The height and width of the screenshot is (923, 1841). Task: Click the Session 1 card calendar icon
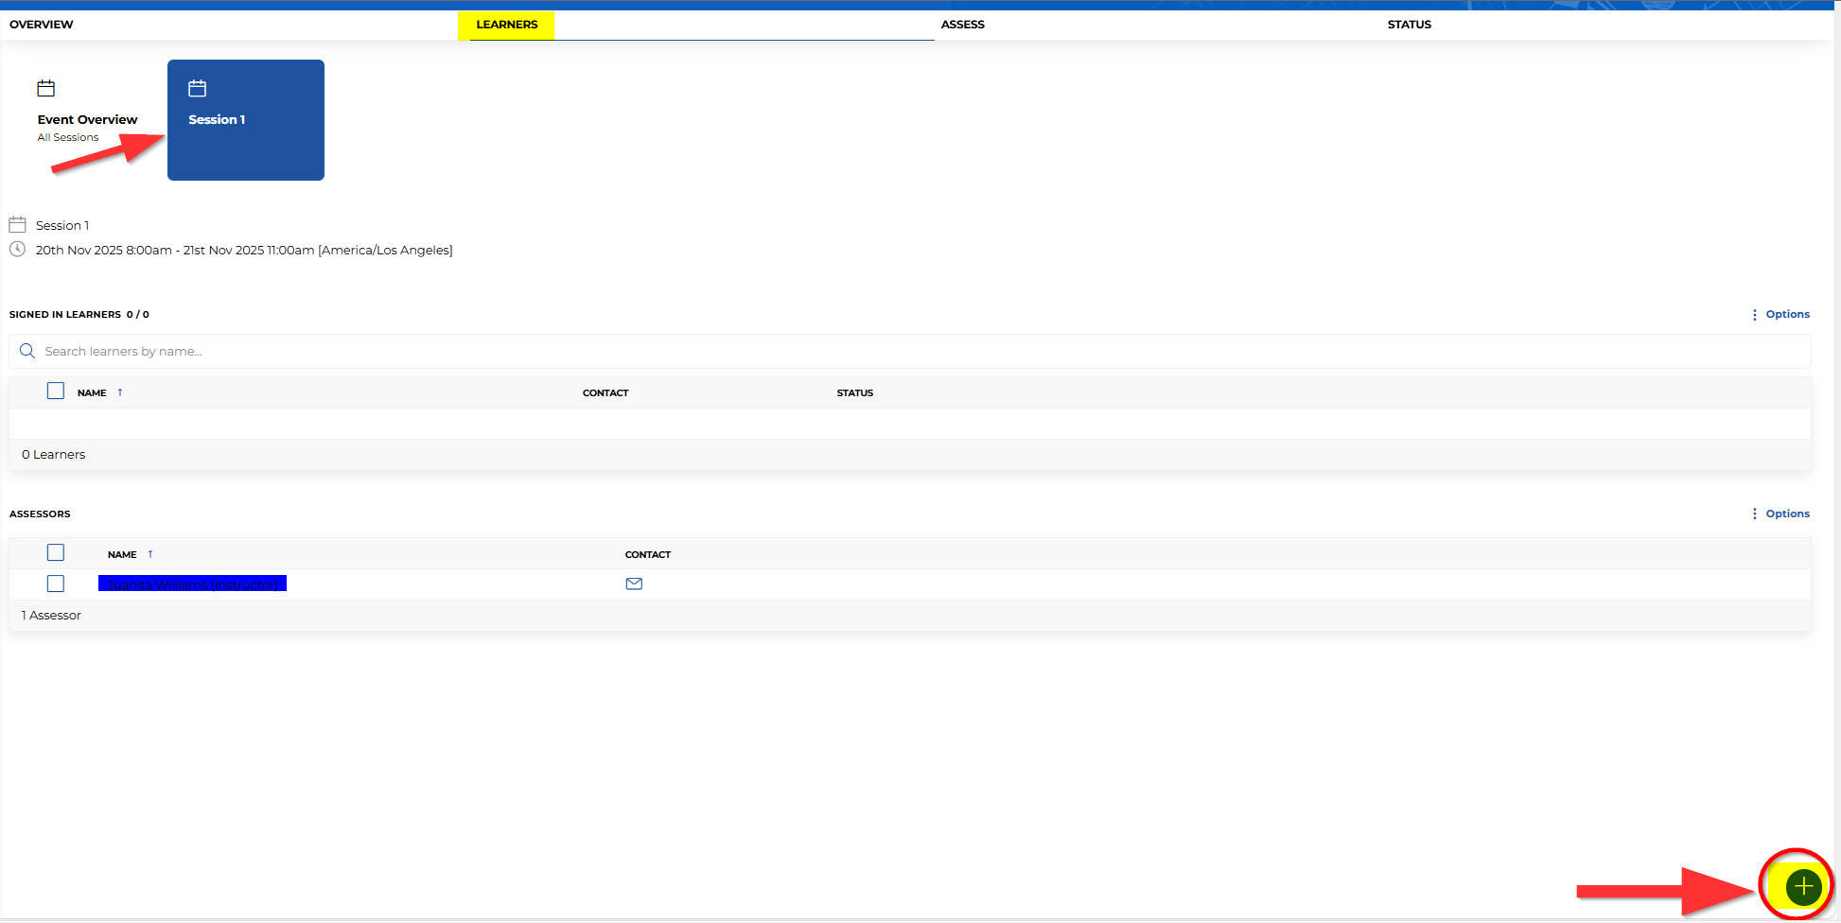[197, 89]
